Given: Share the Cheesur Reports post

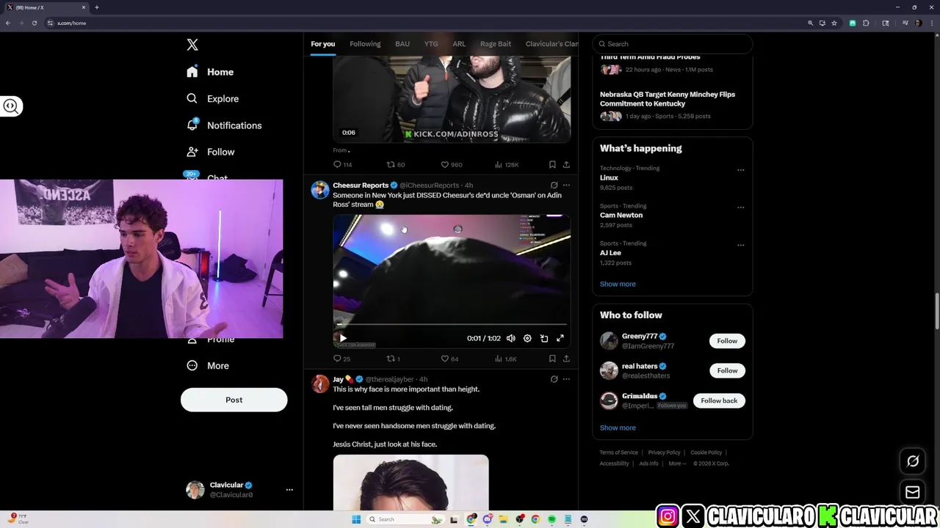Looking at the screenshot, I should click(x=566, y=359).
